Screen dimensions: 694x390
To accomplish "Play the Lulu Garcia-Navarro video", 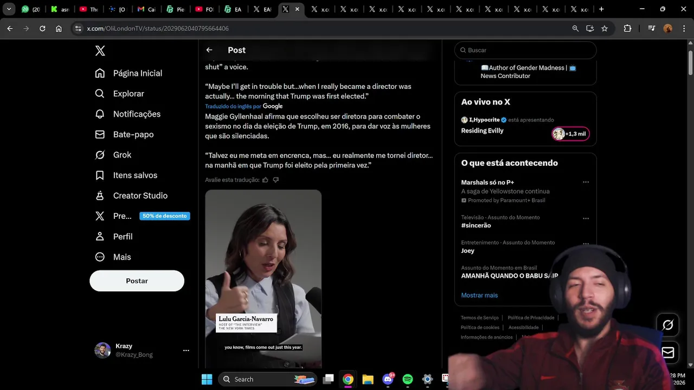I will pos(264,279).
